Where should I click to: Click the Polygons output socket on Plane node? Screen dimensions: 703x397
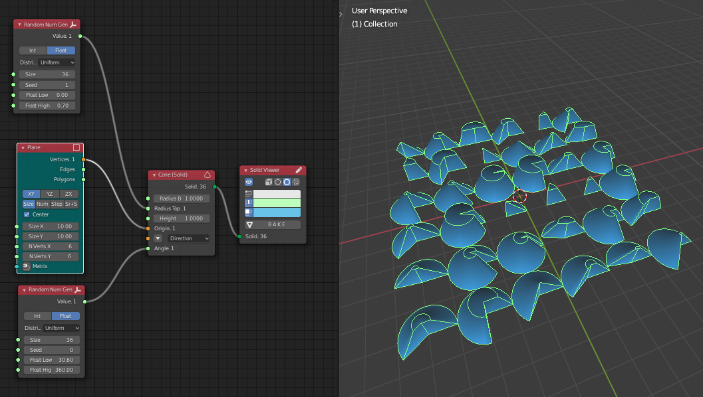tap(83, 179)
